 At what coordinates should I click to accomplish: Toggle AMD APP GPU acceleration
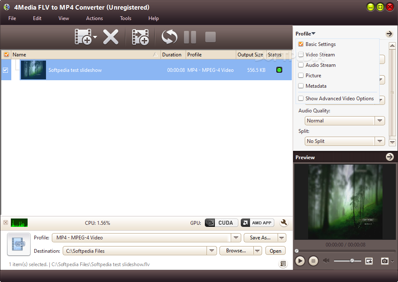(x=258, y=223)
